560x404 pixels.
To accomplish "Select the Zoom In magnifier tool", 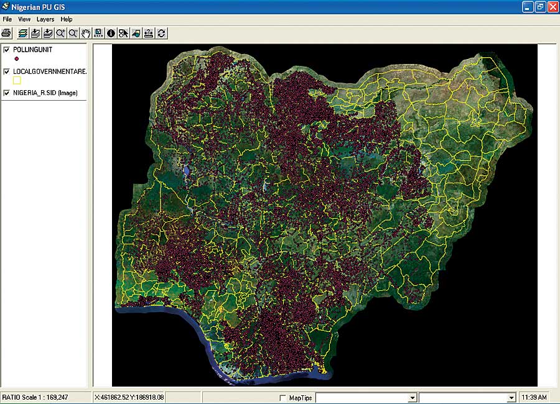I will 60,33.
